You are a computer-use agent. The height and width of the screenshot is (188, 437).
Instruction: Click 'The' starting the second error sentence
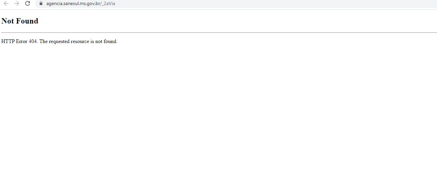[x=44, y=41]
